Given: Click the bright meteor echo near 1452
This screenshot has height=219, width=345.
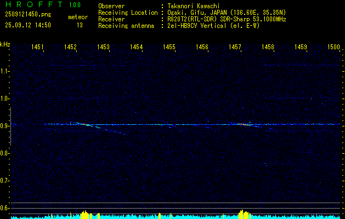Looking at the screenshot, I should pos(84,124).
